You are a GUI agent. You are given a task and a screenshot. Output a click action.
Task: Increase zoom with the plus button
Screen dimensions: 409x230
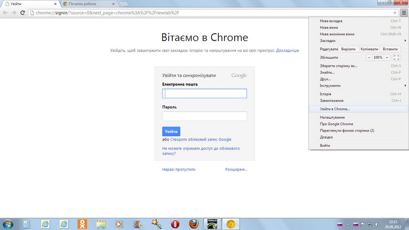click(x=387, y=57)
